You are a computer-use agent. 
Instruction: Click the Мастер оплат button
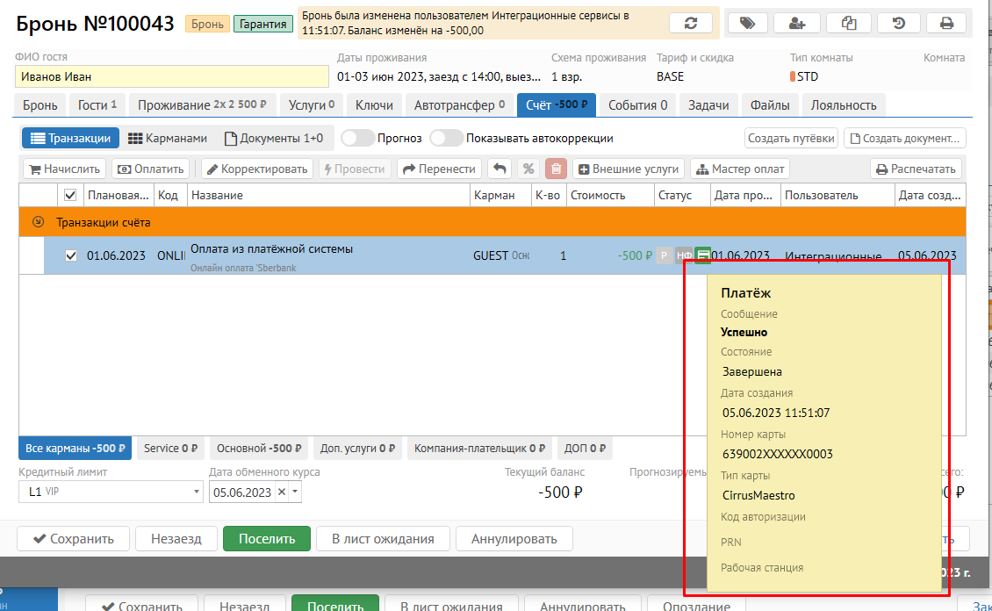pyautogui.click(x=740, y=169)
